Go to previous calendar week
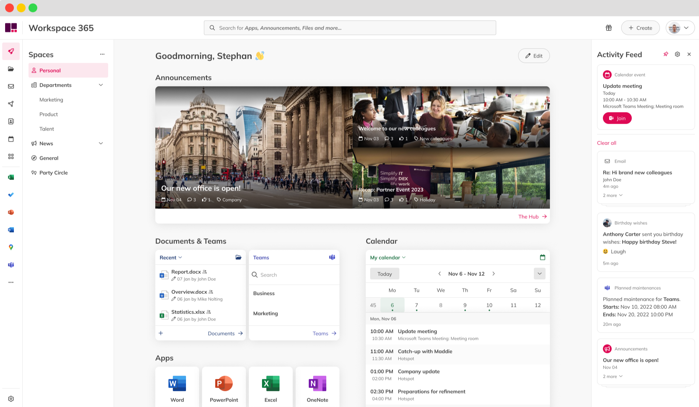 440,273
